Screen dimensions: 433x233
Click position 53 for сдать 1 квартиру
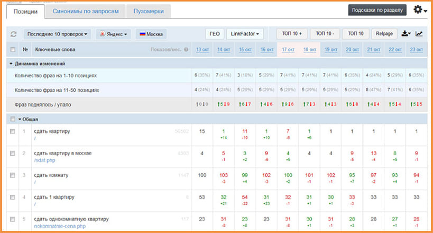point(202,198)
